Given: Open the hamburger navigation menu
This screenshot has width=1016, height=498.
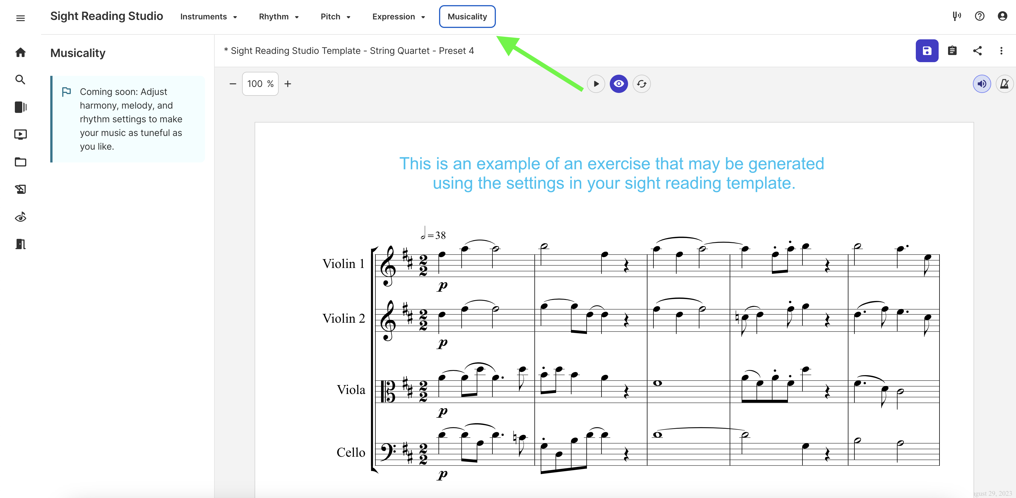Looking at the screenshot, I should pos(21,18).
